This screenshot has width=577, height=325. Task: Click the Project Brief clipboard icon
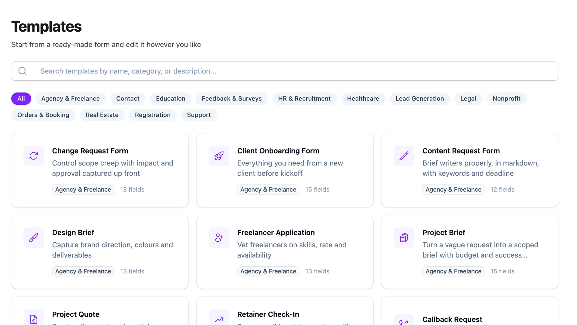click(404, 238)
